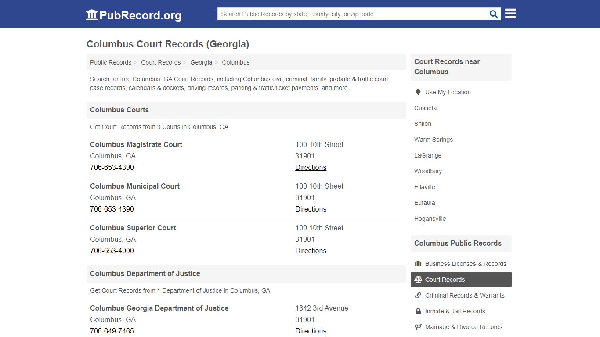The height and width of the screenshot is (337, 600).
Task: Click the Columbus Court Records (Georgia) title
Action: pyautogui.click(x=168, y=44)
